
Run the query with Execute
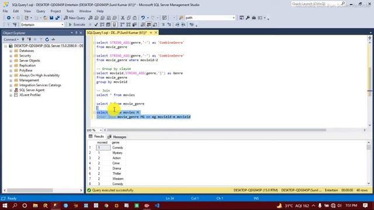pyautogui.click(x=77, y=24)
